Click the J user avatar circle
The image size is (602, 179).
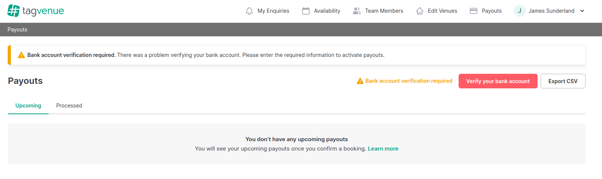click(520, 11)
